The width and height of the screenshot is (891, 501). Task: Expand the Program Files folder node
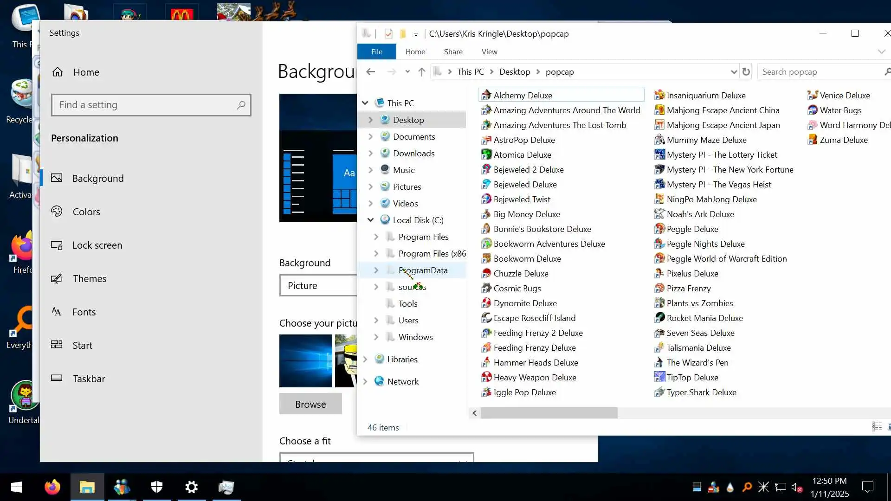coord(376,237)
